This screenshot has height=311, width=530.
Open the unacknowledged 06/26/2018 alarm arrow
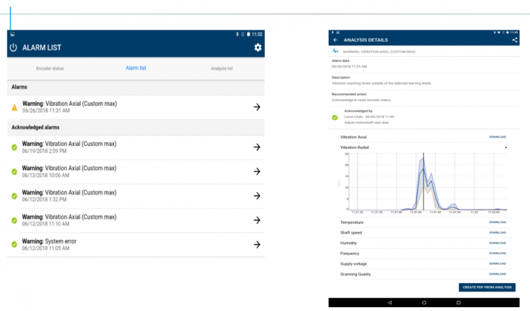click(x=256, y=107)
